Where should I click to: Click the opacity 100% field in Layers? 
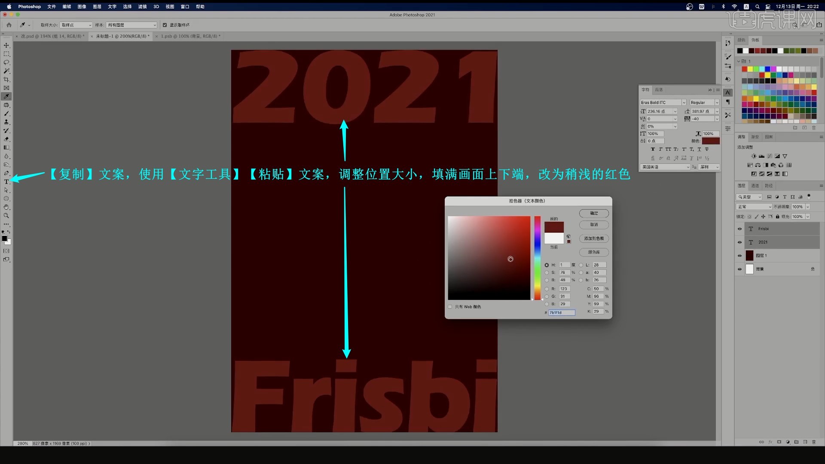coord(798,207)
